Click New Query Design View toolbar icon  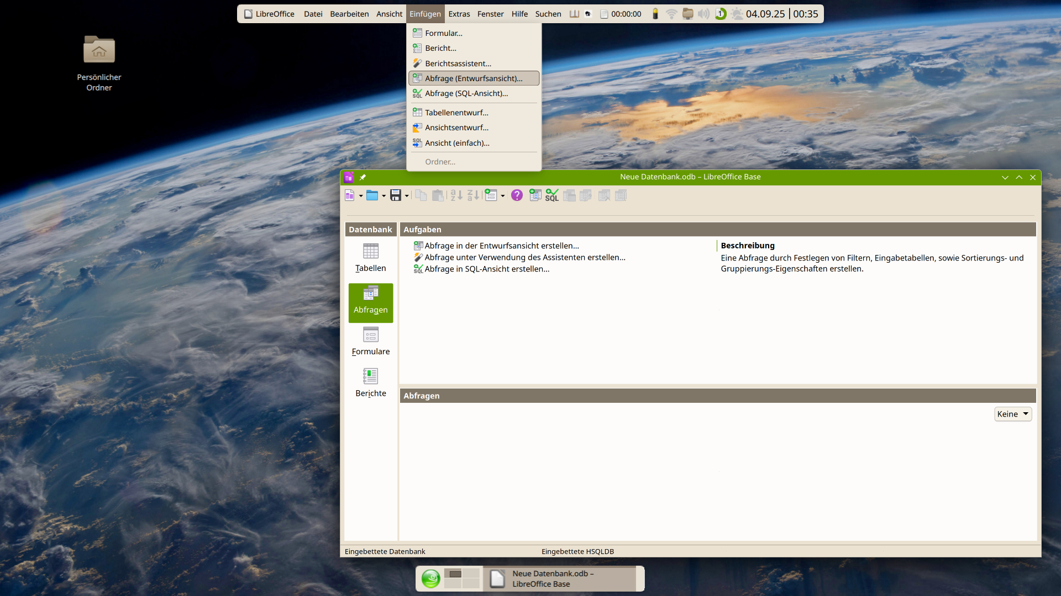coord(535,195)
